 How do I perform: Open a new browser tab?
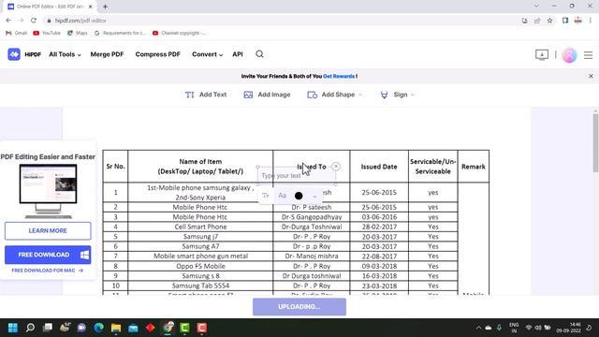(x=105, y=7)
